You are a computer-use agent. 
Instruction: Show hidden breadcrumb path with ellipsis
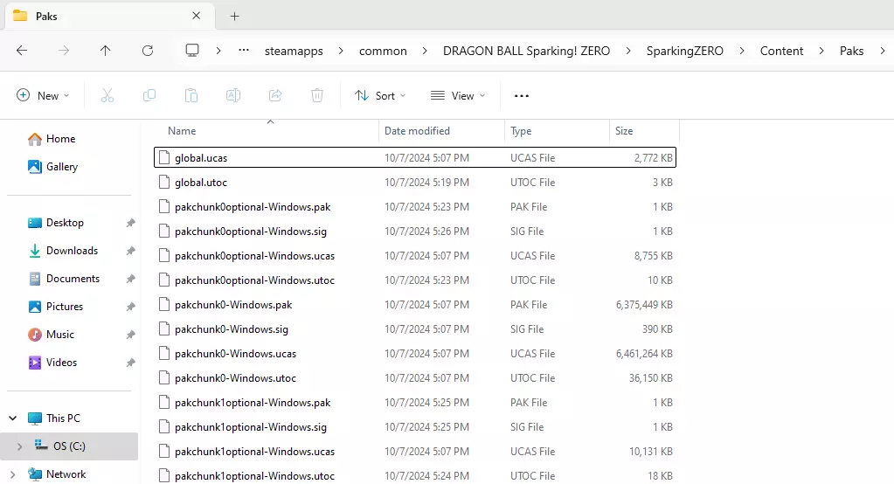click(x=244, y=50)
